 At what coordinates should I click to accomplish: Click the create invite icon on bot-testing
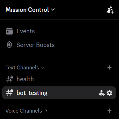click(101, 93)
